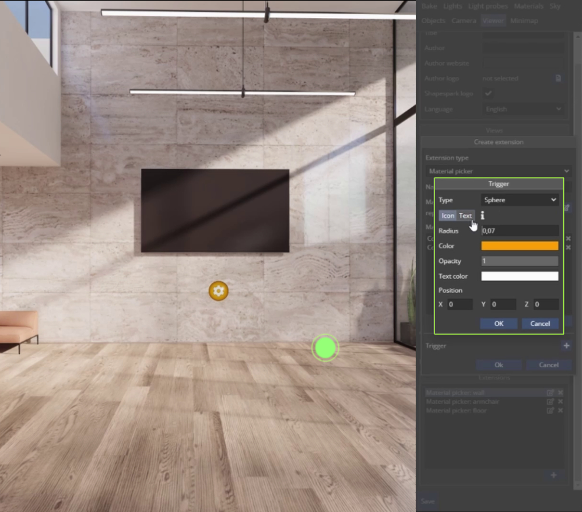Viewport: 582px width, 512px height.
Task: Select Icon mode for the trigger
Action: click(448, 215)
